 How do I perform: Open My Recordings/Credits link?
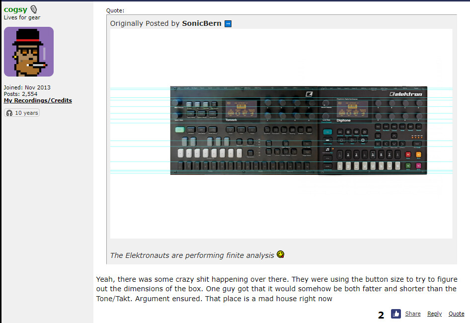tap(38, 100)
